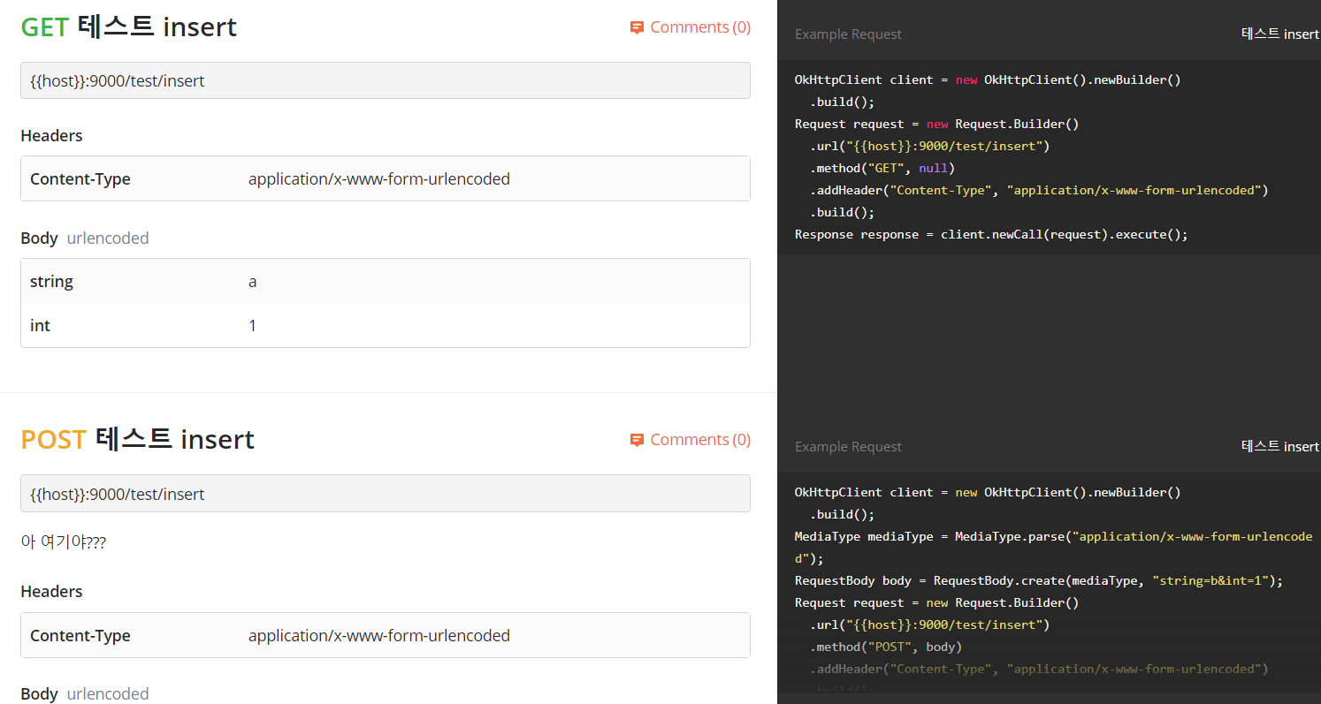Click Body urlencoded label in GET section
The image size is (1321, 704).
[x=85, y=238]
